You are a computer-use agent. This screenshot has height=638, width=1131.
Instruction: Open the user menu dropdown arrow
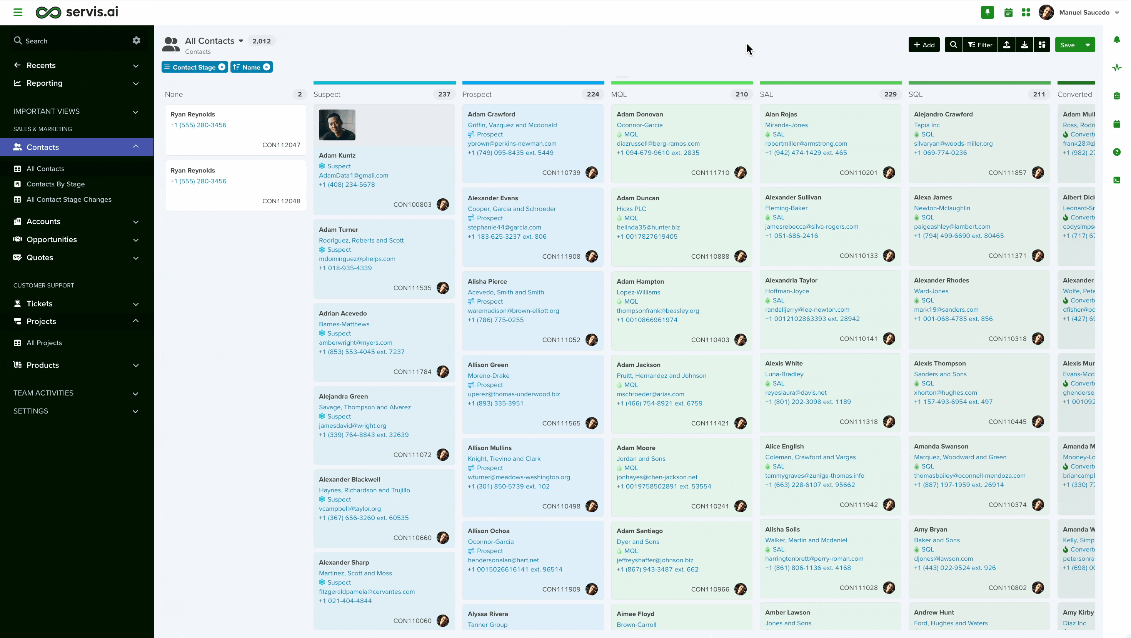[x=1117, y=13]
